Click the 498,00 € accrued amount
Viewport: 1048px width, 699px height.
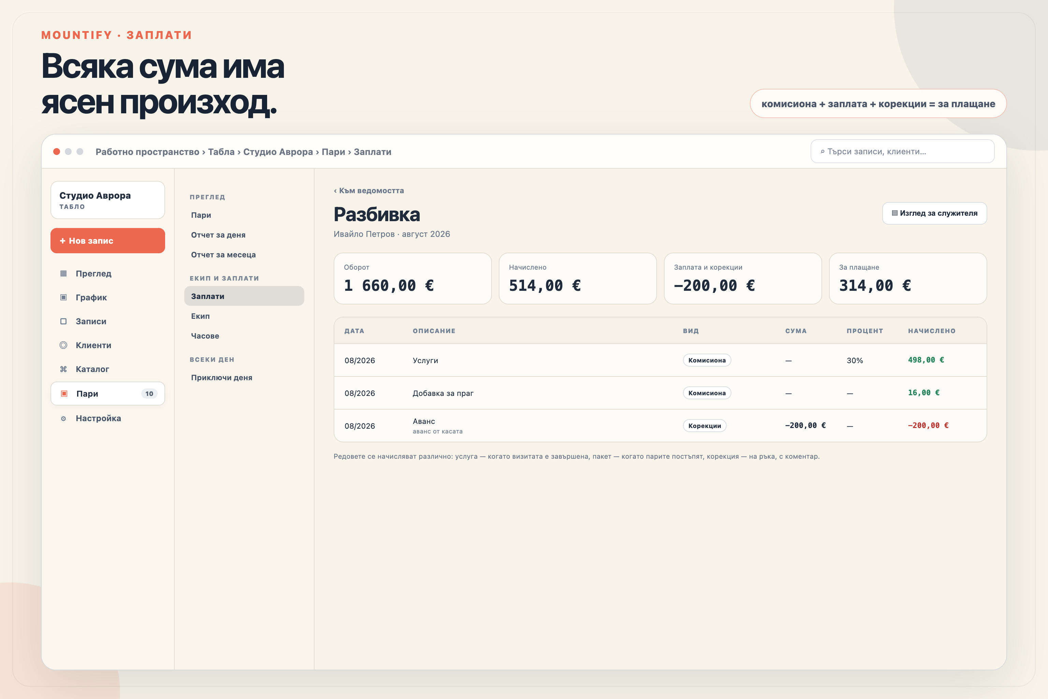[x=926, y=360]
